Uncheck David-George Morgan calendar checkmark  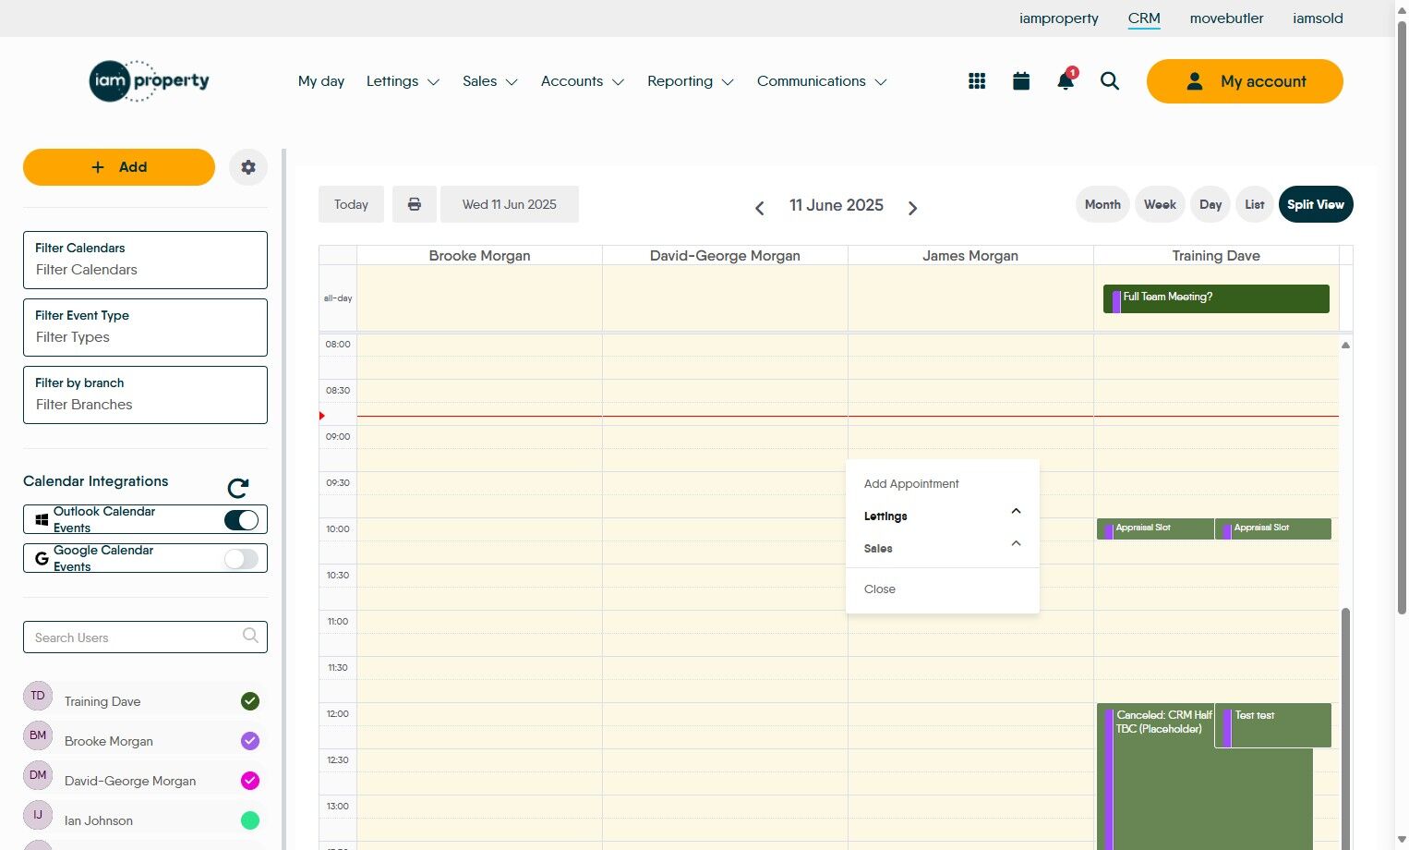point(250,781)
